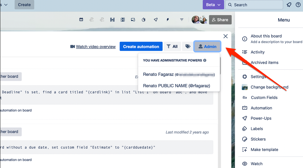The width and height of the screenshot is (303, 168).
Task: Click the Menu panel title
Action: click(284, 20)
